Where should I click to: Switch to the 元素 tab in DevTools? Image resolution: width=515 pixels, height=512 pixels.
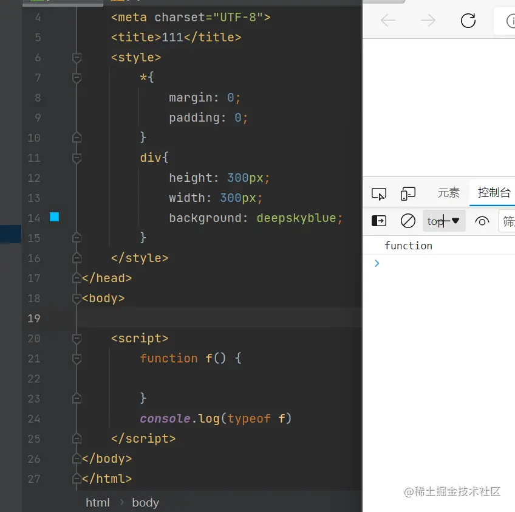point(449,193)
